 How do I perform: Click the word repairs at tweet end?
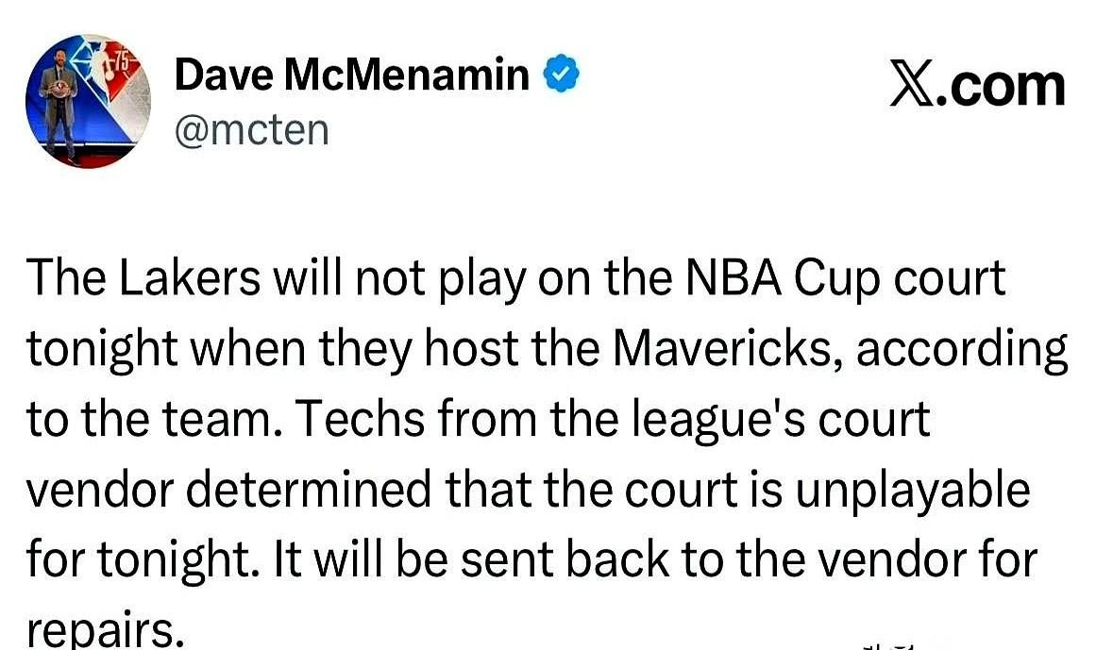point(99,628)
